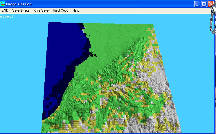
Task: Click the black jetty line on the upper shoreline
Action: pos(88,35)
